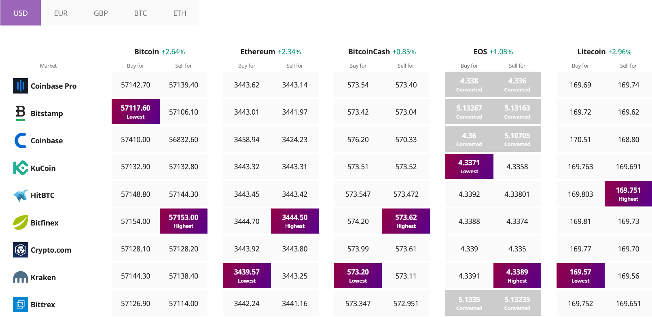652x317 pixels.
Task: Click the Bitstamp logo icon
Action: point(21,113)
